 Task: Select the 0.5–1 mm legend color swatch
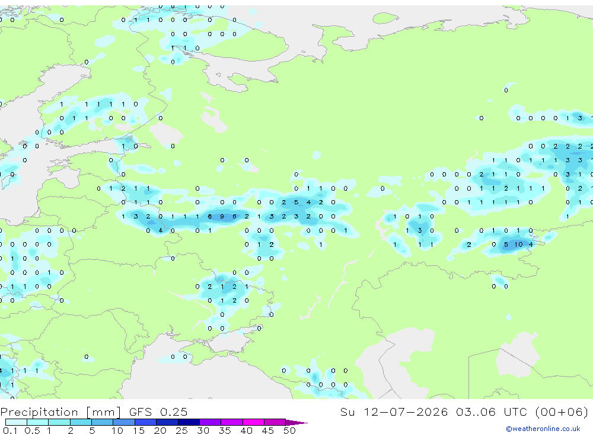[x=38, y=422]
